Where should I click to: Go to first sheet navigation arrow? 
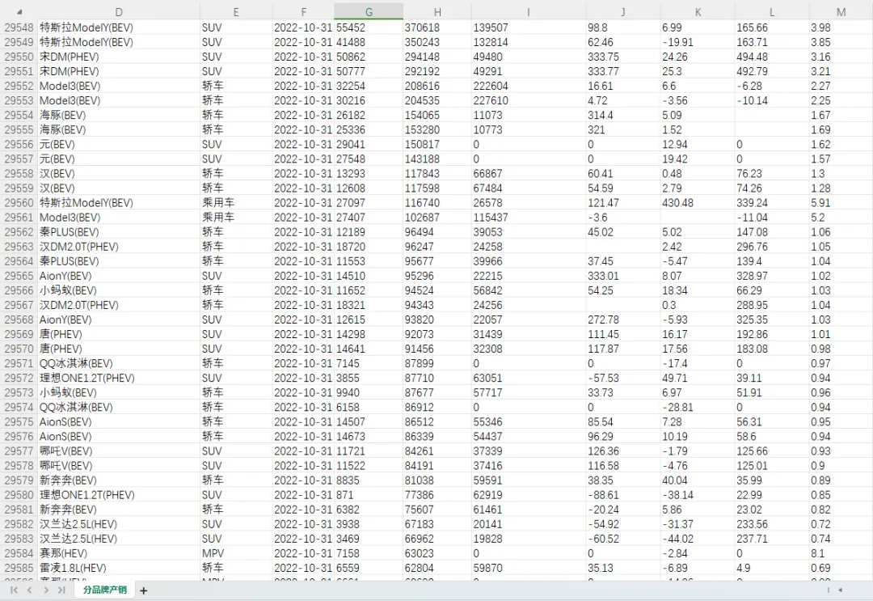(x=14, y=590)
